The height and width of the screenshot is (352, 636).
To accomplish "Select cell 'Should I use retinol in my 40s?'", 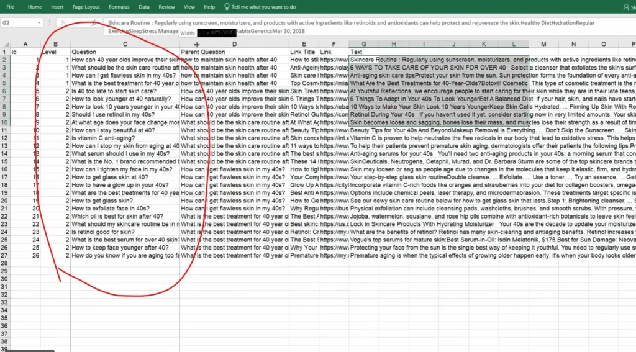I will (125, 115).
